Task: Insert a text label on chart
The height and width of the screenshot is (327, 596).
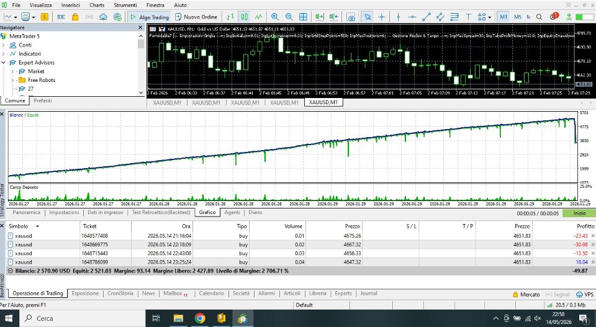Action: tap(468, 17)
